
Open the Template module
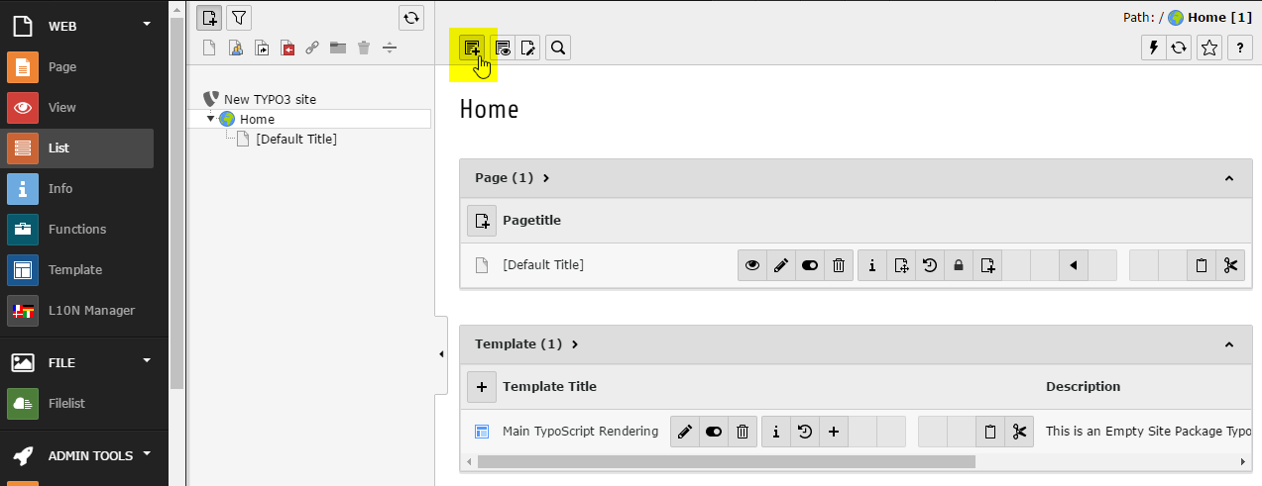click(75, 269)
